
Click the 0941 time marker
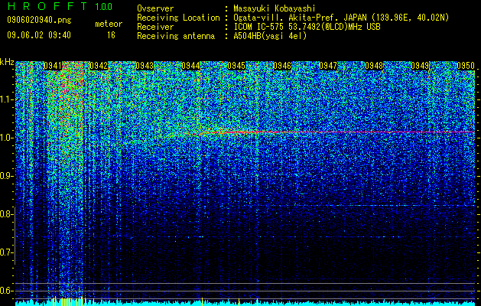53,66
